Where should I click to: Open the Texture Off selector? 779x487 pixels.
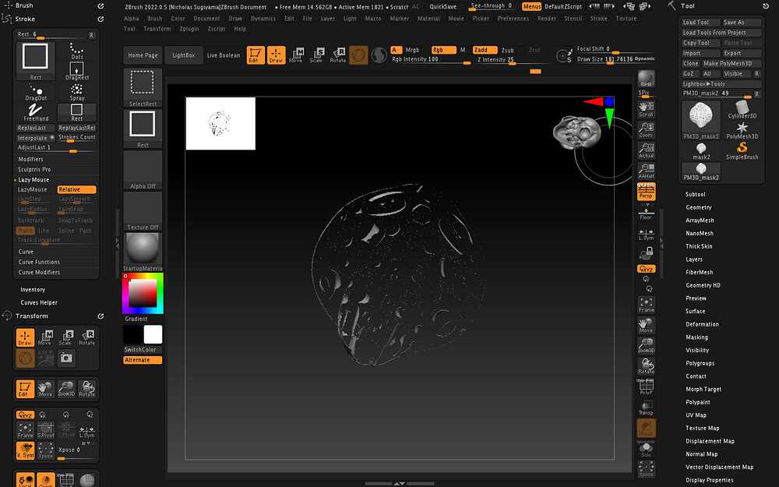click(x=143, y=212)
